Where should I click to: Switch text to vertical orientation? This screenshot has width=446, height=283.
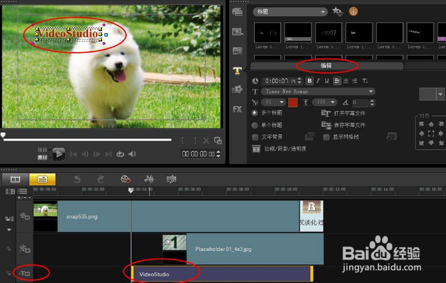(365, 81)
